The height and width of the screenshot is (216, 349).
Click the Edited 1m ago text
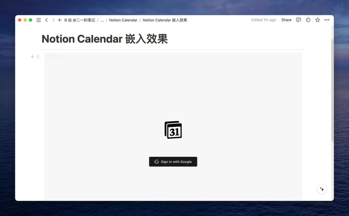tap(264, 20)
